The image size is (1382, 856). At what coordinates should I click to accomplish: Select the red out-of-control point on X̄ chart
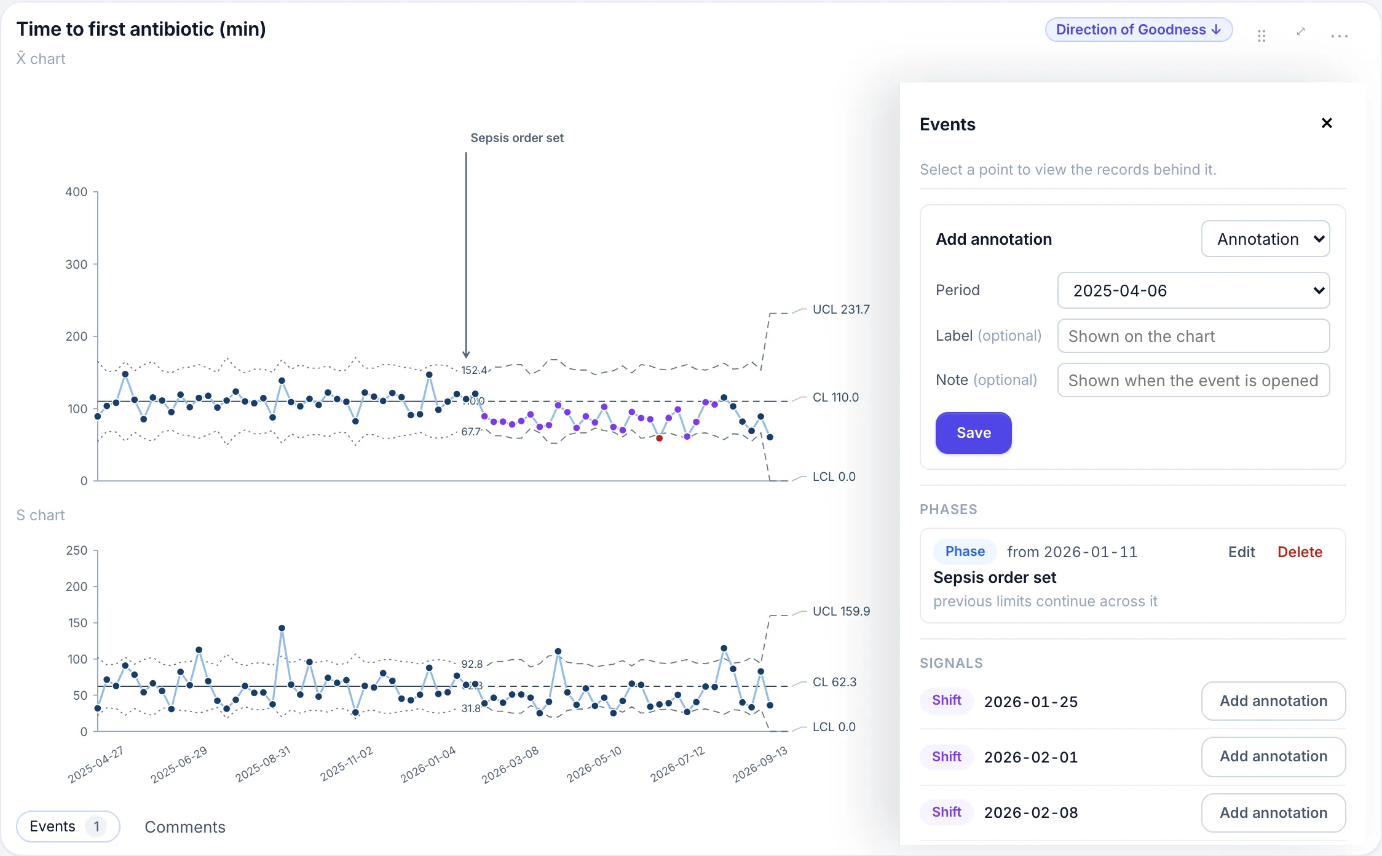tap(659, 438)
